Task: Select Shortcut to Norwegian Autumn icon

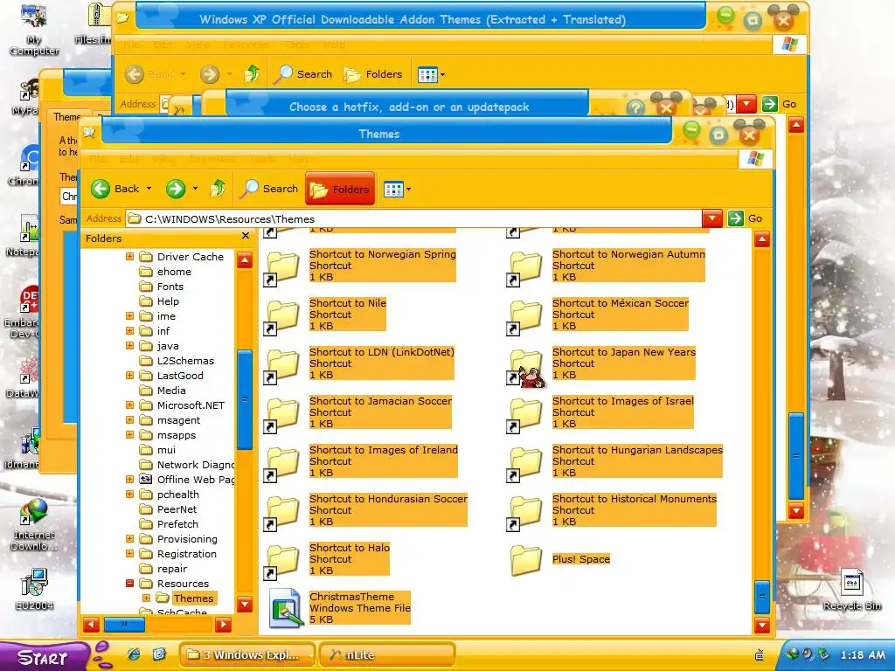Action: pyautogui.click(x=525, y=267)
